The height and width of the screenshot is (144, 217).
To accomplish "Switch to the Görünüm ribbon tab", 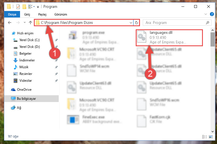I will coord(61,14).
